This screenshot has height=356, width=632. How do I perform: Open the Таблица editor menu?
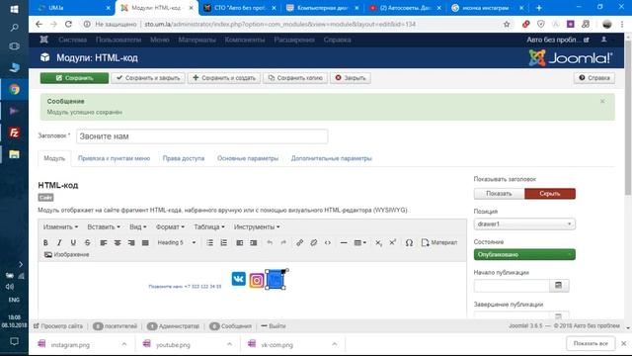[209, 226]
